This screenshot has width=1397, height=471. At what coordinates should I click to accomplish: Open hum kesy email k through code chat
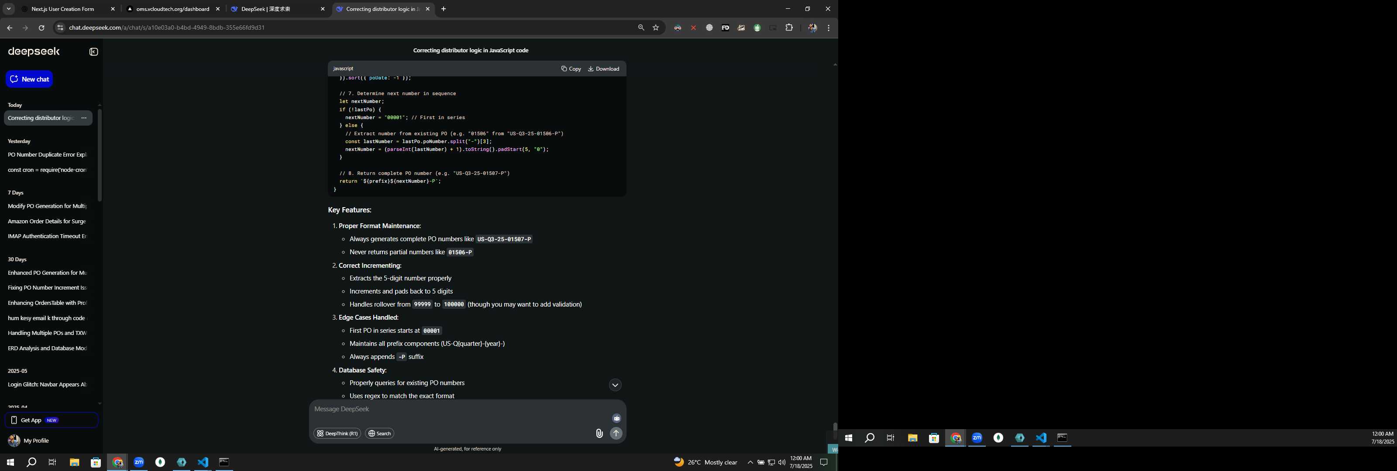(x=48, y=318)
